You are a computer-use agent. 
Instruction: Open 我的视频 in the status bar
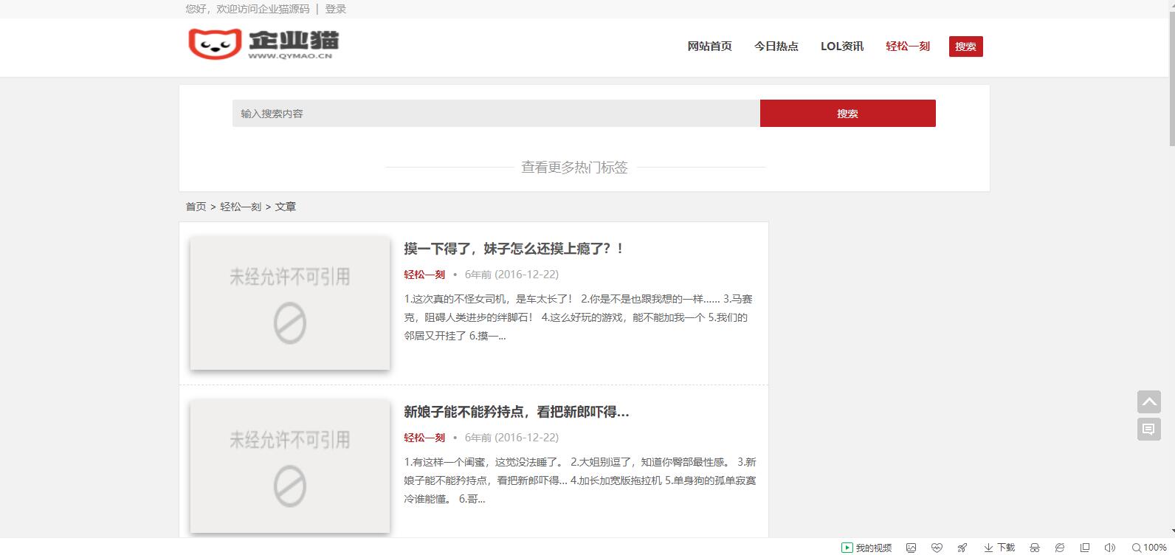point(866,548)
